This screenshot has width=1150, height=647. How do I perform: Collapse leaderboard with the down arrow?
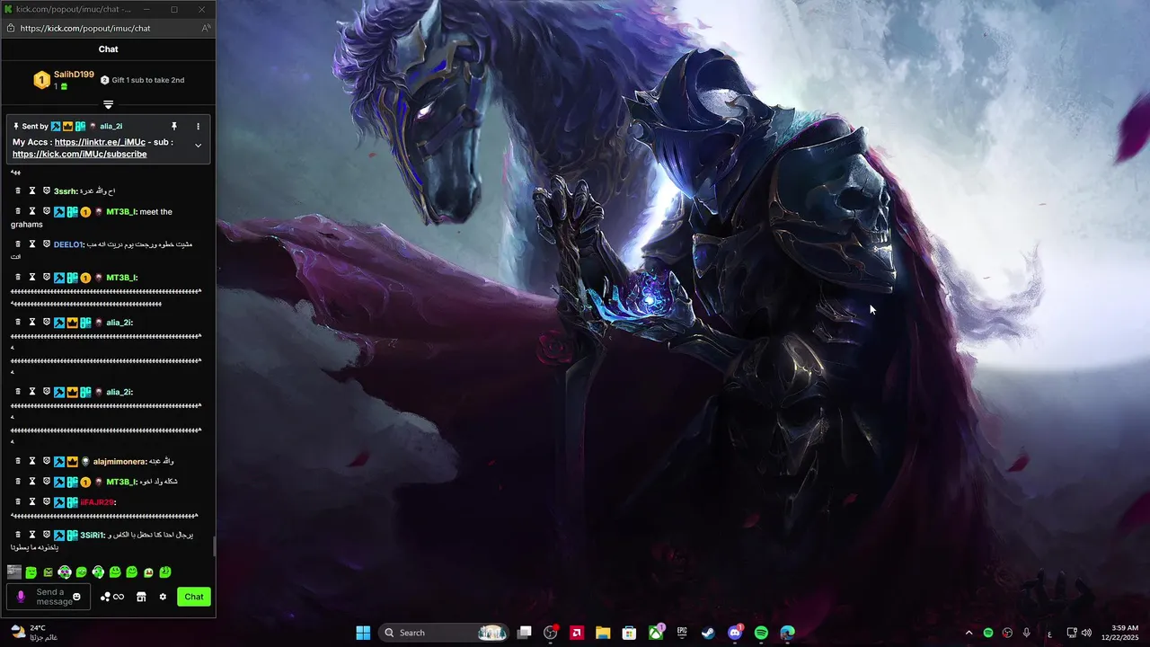(x=108, y=105)
